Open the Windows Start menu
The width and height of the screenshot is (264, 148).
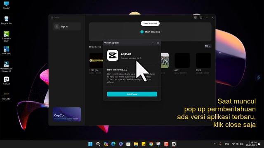[x=90, y=144]
